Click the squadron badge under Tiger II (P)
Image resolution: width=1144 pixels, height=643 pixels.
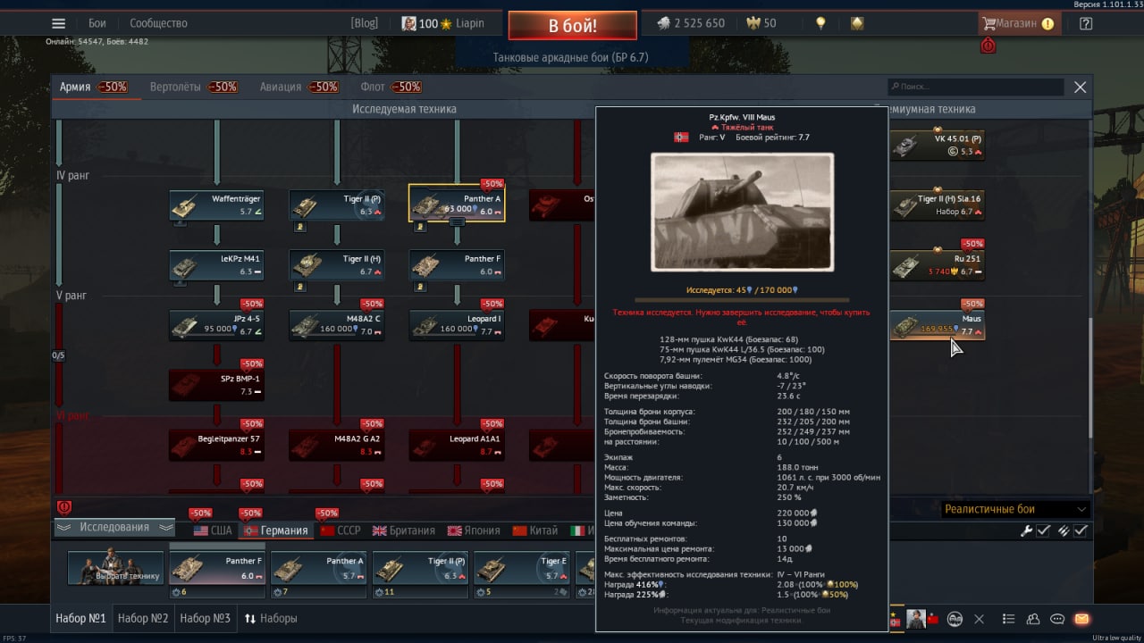click(x=300, y=227)
